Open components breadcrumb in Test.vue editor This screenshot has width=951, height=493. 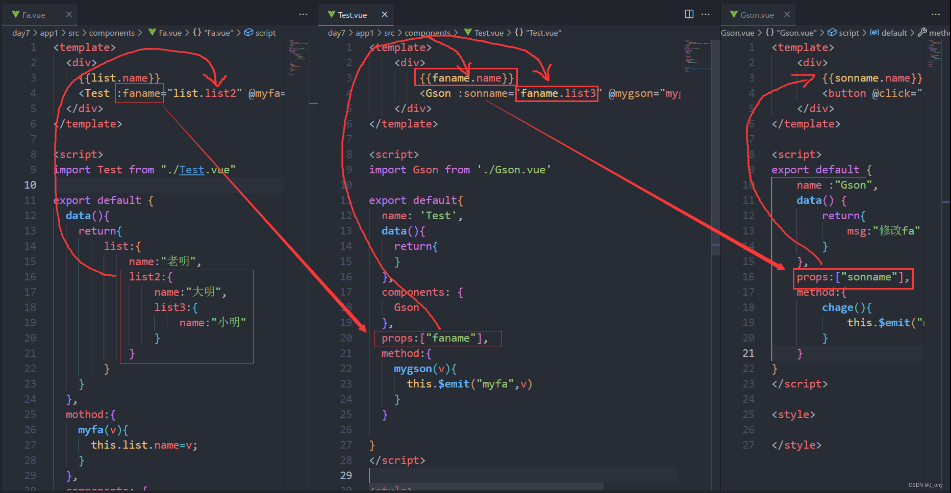tap(428, 33)
